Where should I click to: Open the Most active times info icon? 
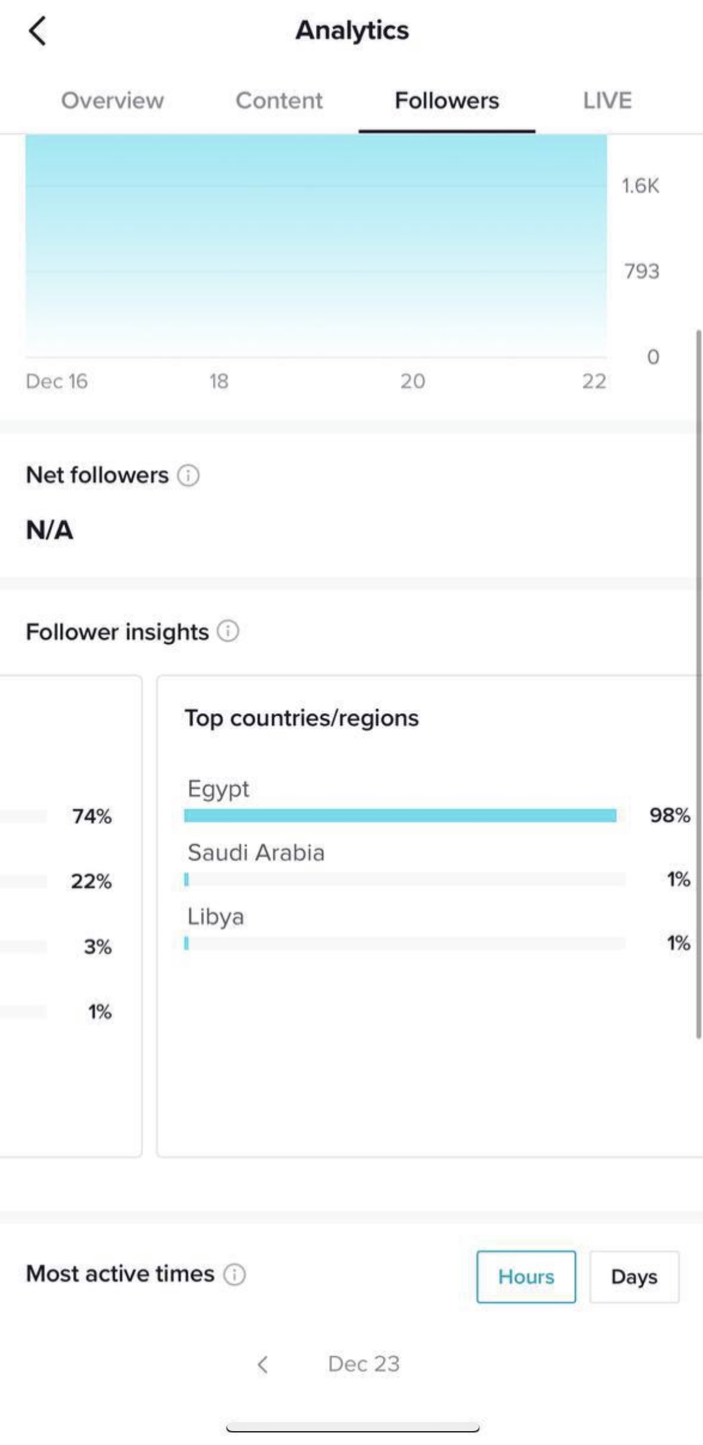coord(234,1274)
